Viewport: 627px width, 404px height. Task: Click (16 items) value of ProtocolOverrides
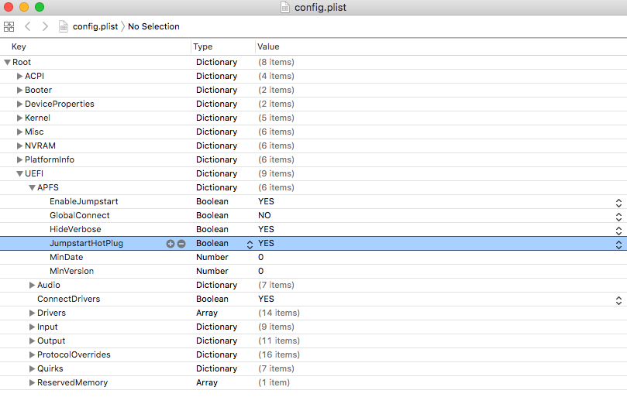[279, 355]
